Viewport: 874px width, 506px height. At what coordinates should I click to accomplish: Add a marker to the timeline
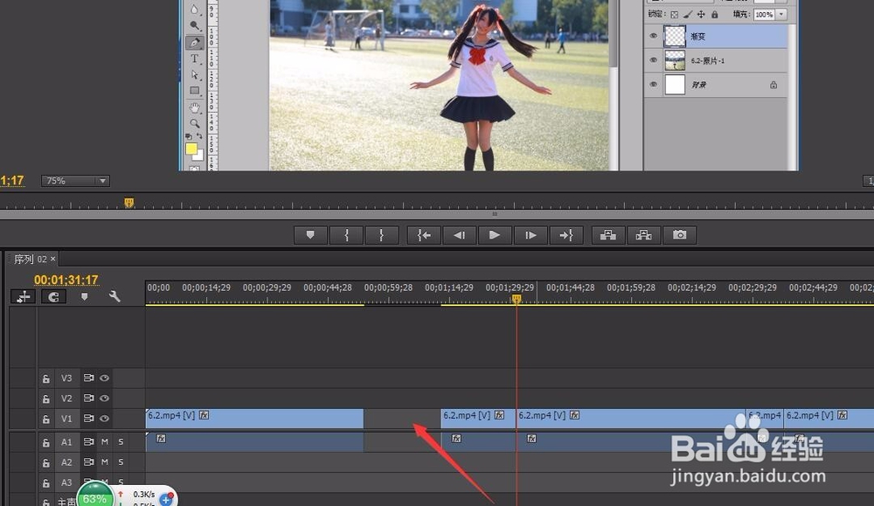(x=84, y=297)
